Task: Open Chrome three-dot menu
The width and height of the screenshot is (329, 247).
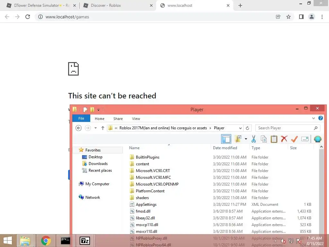Action: point(322,17)
